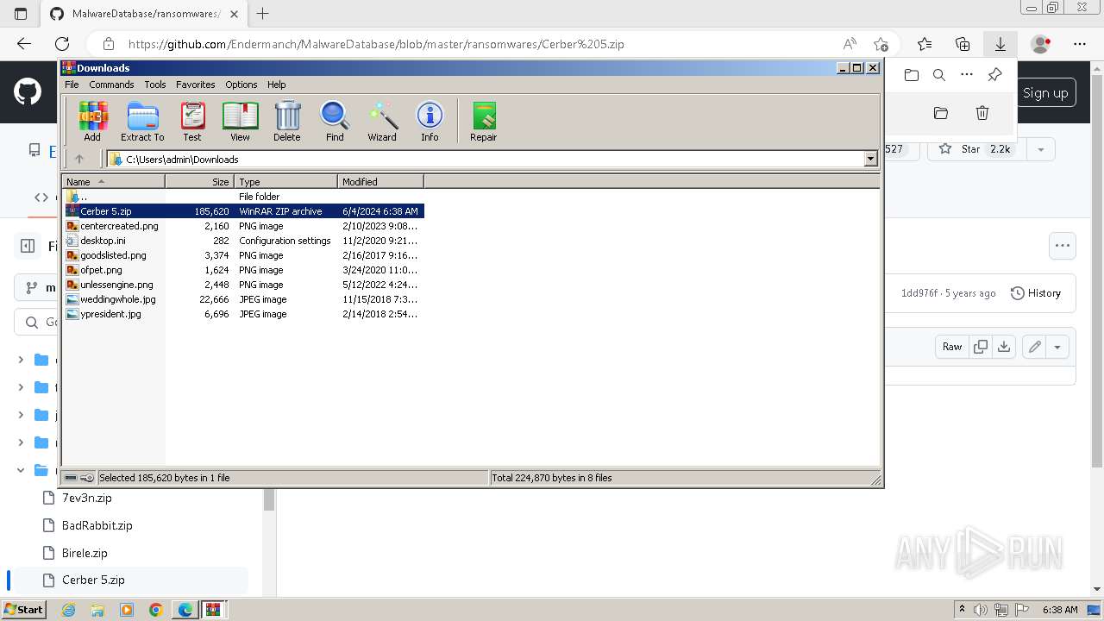Image resolution: width=1104 pixels, height=621 pixels.
Task: Open GitHub Octocat logo
Action: [x=28, y=92]
